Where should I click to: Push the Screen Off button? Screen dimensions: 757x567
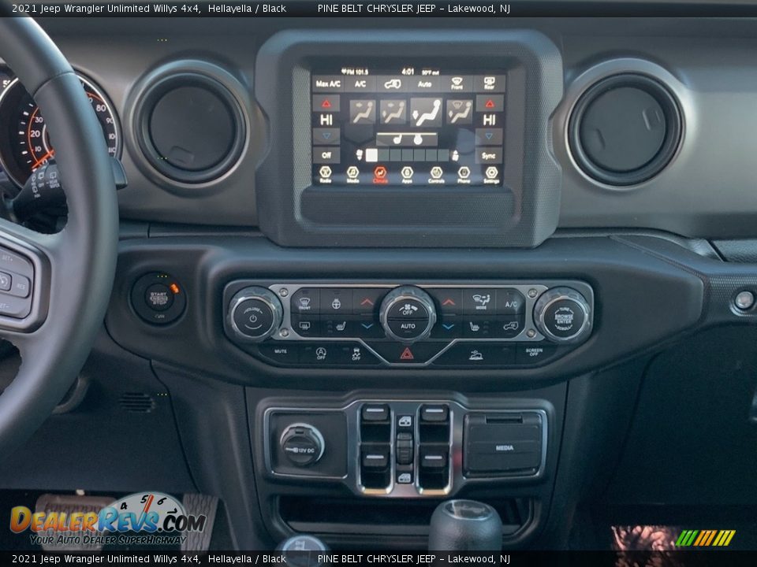[x=534, y=353]
